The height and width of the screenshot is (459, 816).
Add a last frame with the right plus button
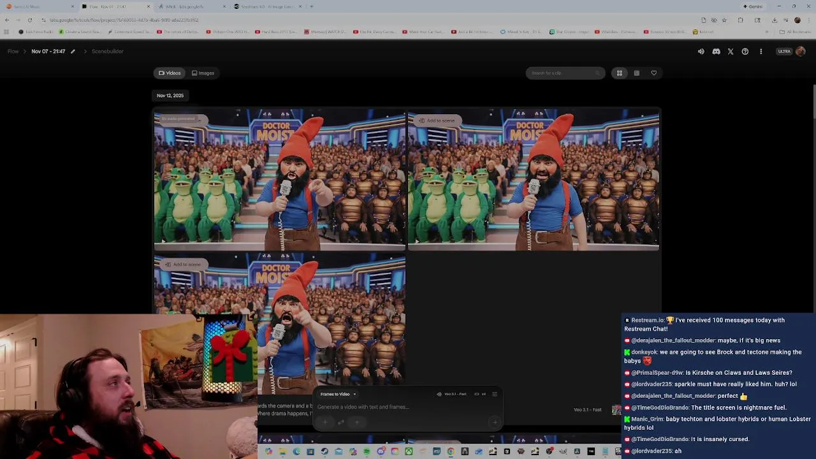point(357,422)
